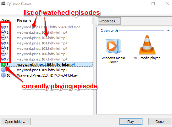
Task: Click the watched checkmark icon for episode 4
Action: point(3,43)
